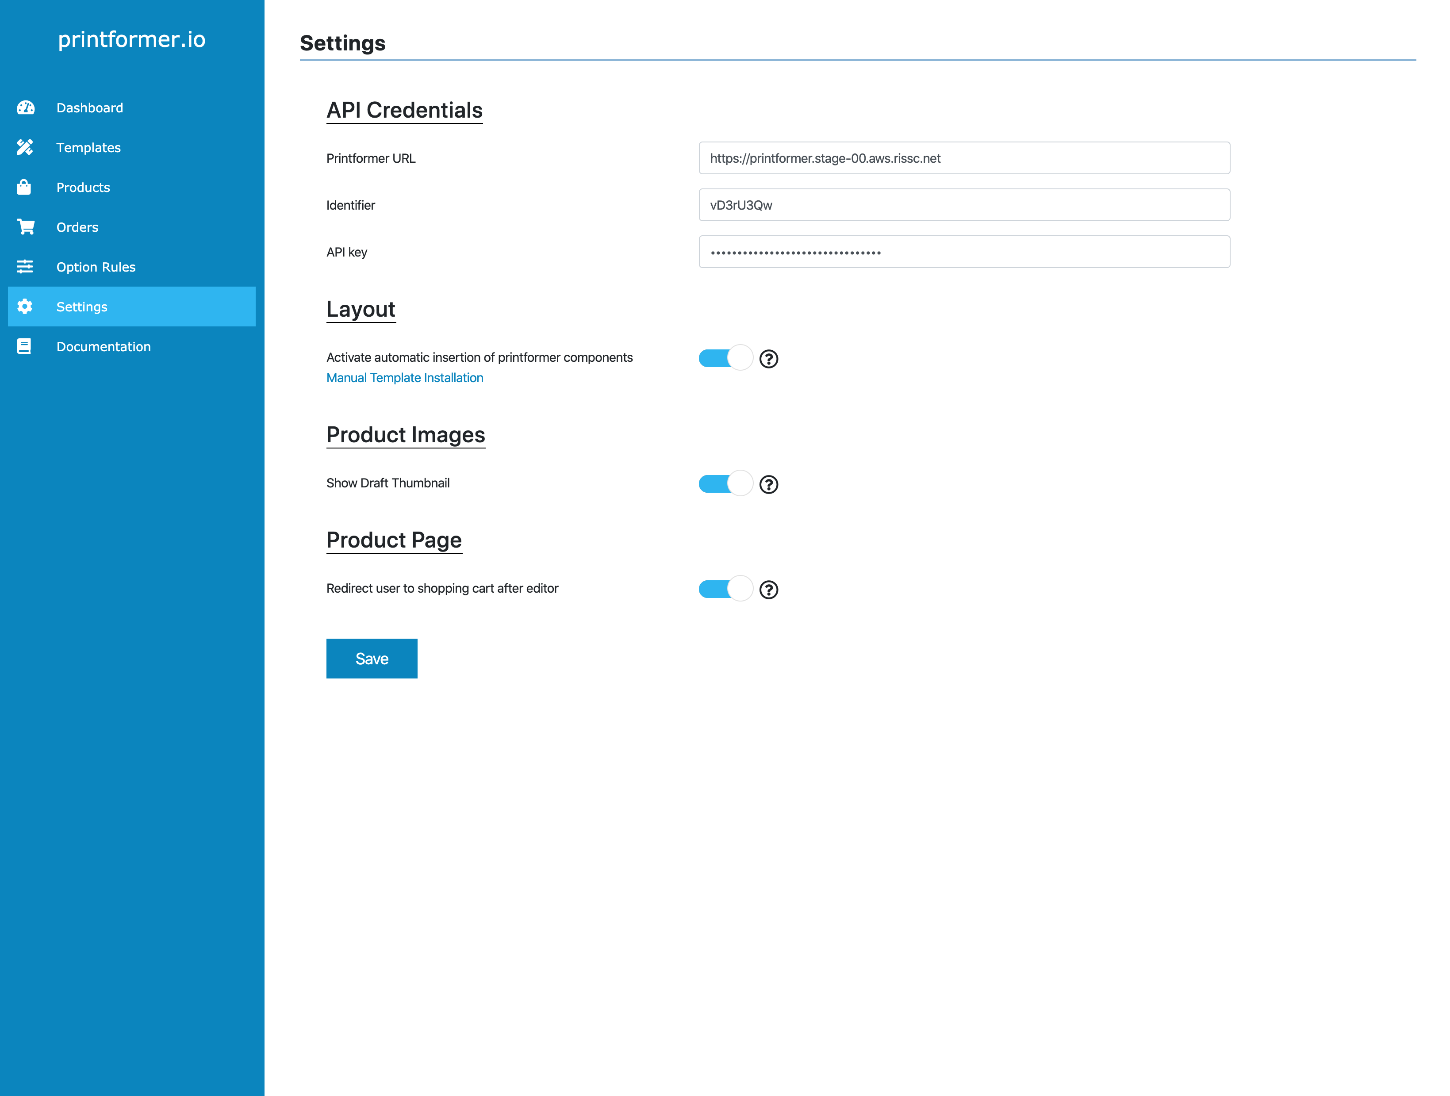Click the Documentation book icon
The width and height of the screenshot is (1450, 1096).
pyautogui.click(x=24, y=346)
